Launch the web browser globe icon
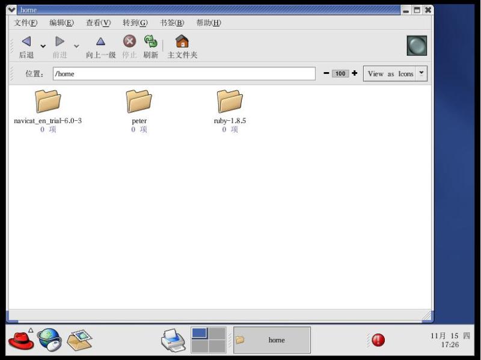This screenshot has height=360, width=481. point(49,340)
